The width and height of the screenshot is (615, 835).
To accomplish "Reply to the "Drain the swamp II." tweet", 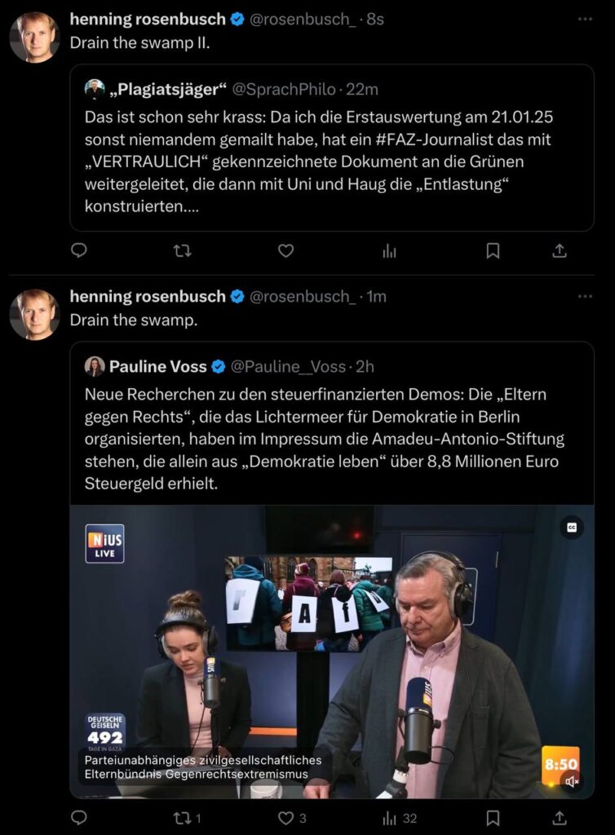I will pos(79,251).
